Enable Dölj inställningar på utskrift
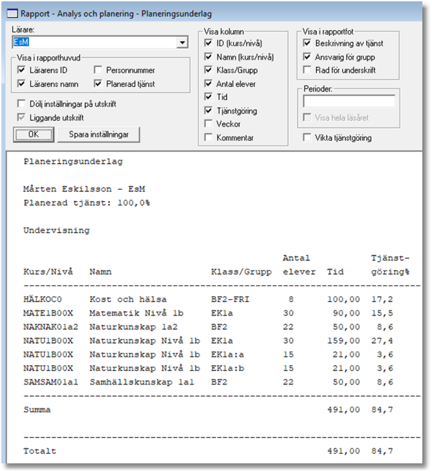The image size is (432, 473). [x=21, y=104]
